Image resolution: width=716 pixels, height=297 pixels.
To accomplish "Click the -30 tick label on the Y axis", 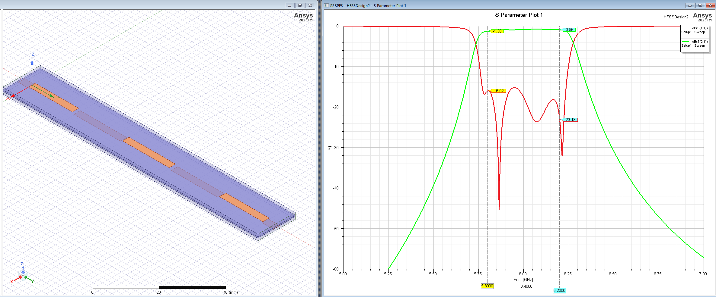I will pyautogui.click(x=336, y=148).
